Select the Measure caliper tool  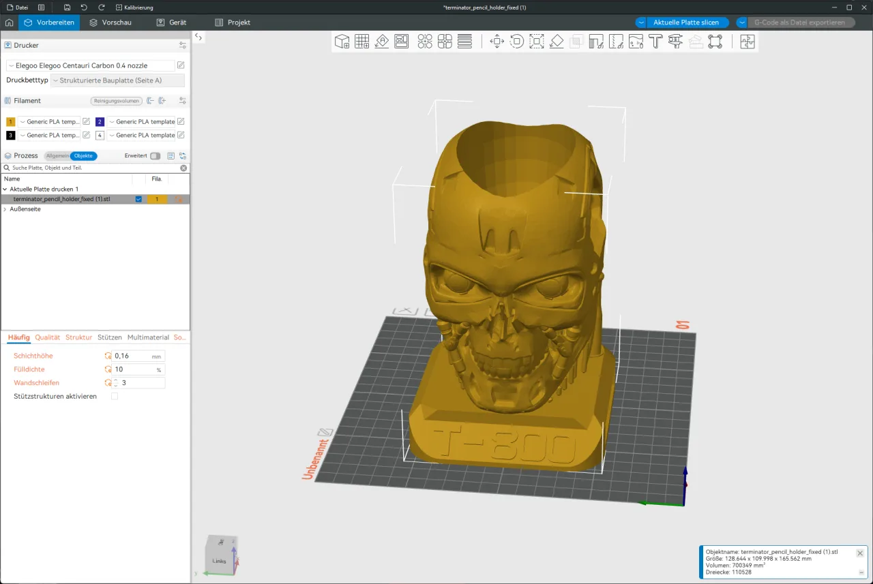pos(675,42)
